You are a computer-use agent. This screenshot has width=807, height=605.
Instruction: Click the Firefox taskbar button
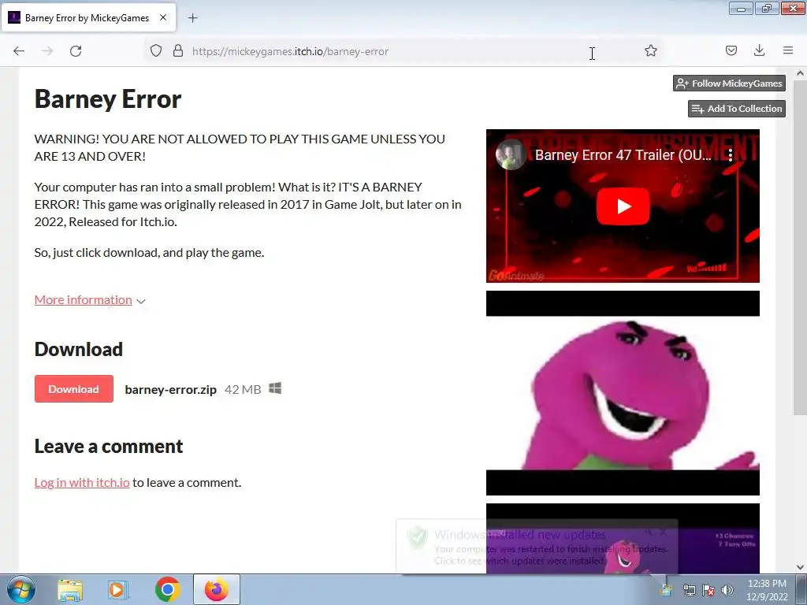pos(217,589)
